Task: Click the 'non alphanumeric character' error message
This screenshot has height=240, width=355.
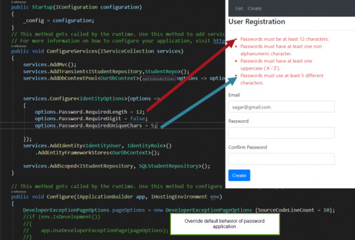Action: tap(281, 50)
